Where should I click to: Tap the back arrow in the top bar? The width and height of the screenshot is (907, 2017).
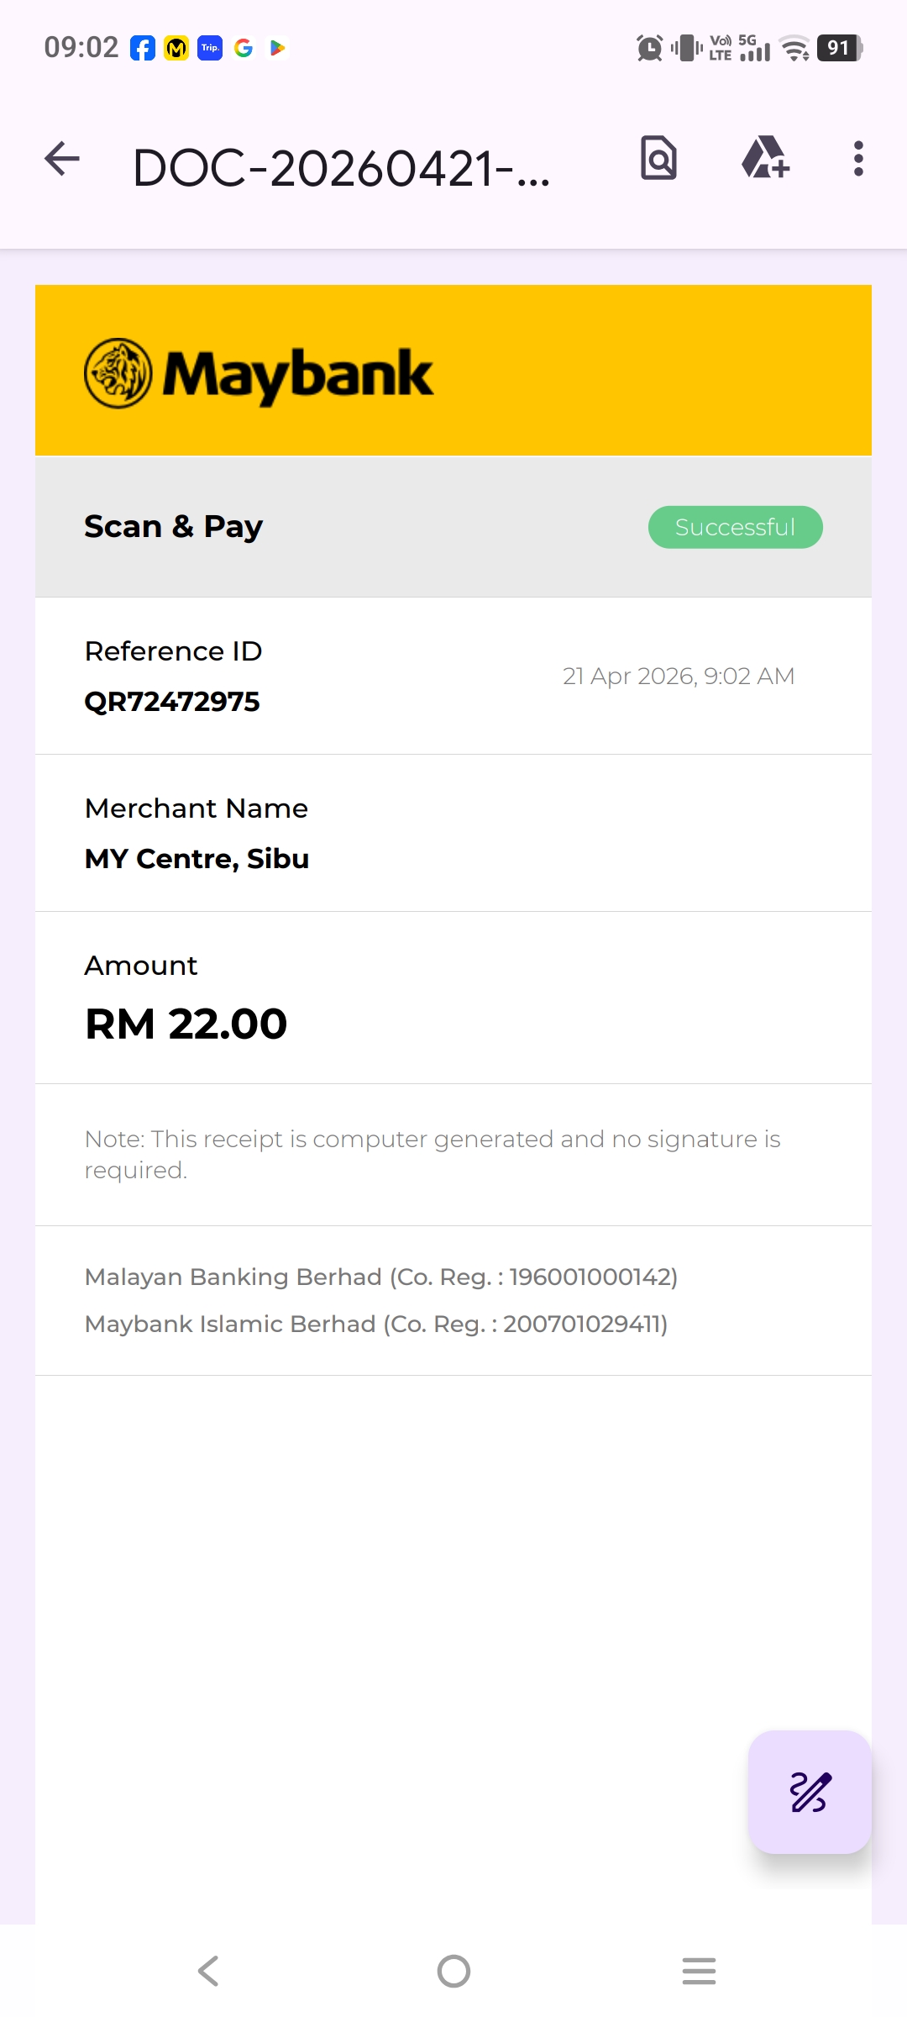point(62,159)
